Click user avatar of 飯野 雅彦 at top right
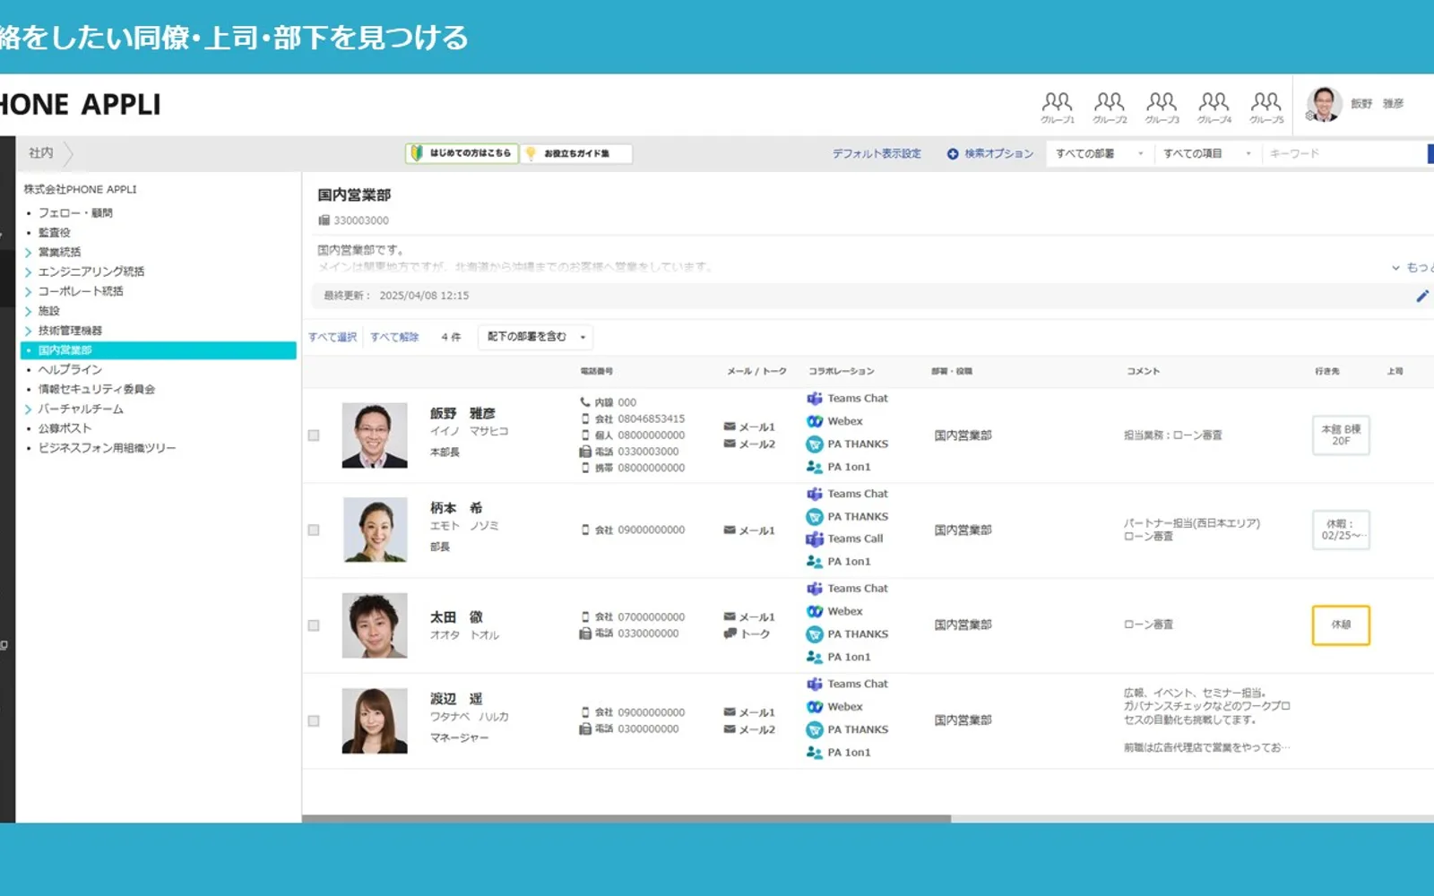Viewport: 1434px width, 896px height. pyautogui.click(x=1324, y=104)
